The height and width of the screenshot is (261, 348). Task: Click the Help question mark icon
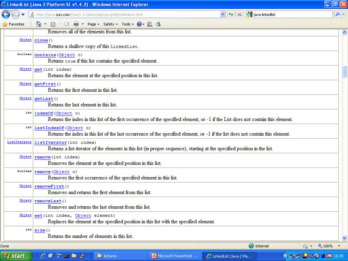pos(139,24)
